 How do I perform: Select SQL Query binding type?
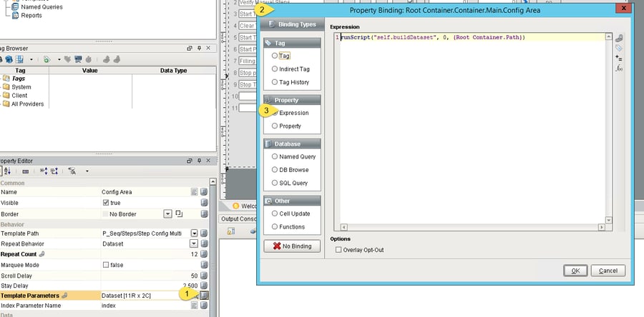[x=274, y=183]
